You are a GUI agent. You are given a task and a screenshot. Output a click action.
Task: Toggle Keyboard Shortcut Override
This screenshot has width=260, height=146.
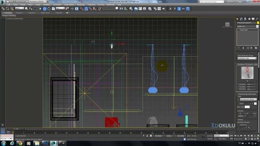click(77, 9)
